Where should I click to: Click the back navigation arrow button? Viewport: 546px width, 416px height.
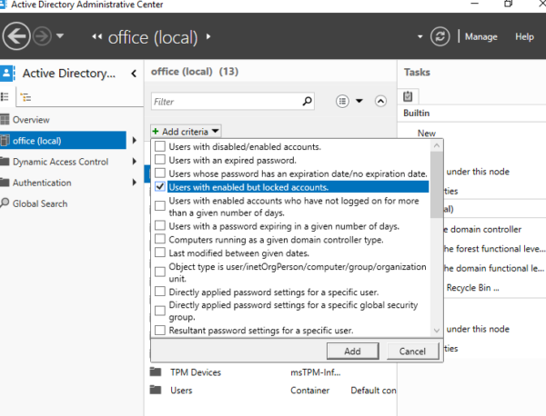pos(17,36)
